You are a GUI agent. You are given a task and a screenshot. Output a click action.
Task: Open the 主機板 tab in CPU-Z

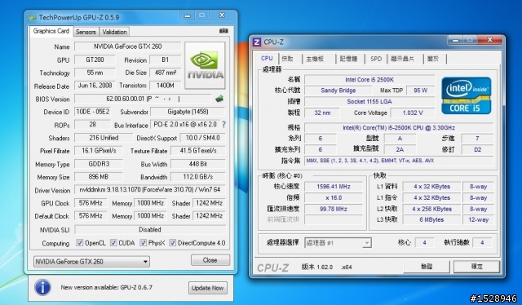[x=315, y=59]
